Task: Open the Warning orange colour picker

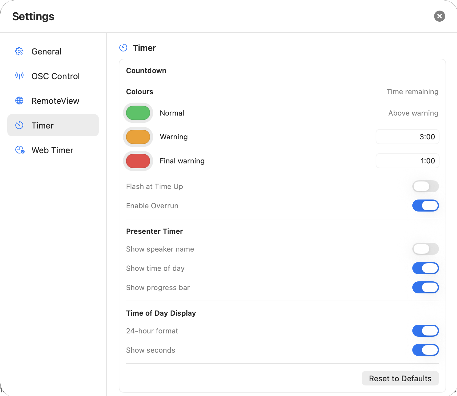Action: [138, 137]
